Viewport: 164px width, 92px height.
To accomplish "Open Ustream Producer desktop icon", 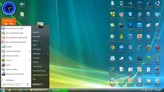I will 121,27.
